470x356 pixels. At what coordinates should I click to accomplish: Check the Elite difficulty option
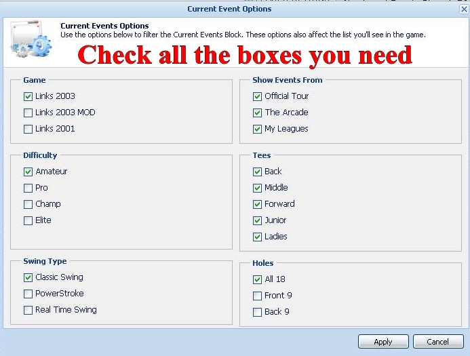pyautogui.click(x=28, y=221)
